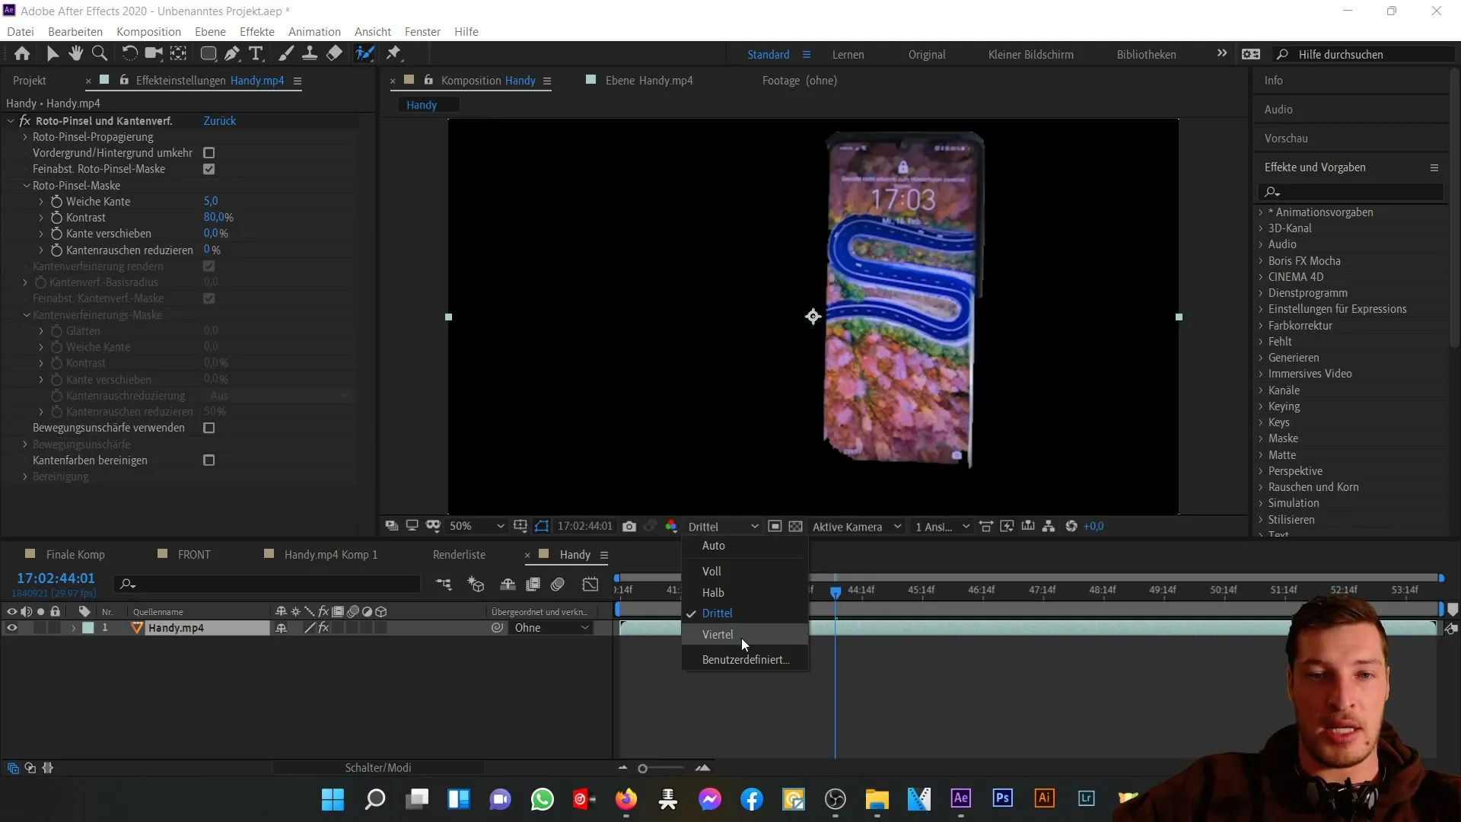The width and height of the screenshot is (1461, 822).
Task: Select the Rectangle shape tool
Action: (208, 53)
